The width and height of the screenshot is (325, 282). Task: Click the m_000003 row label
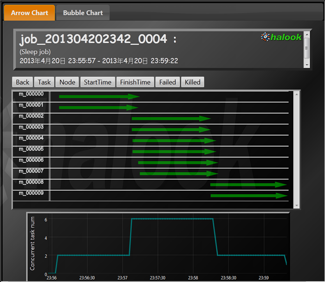tap(31, 127)
